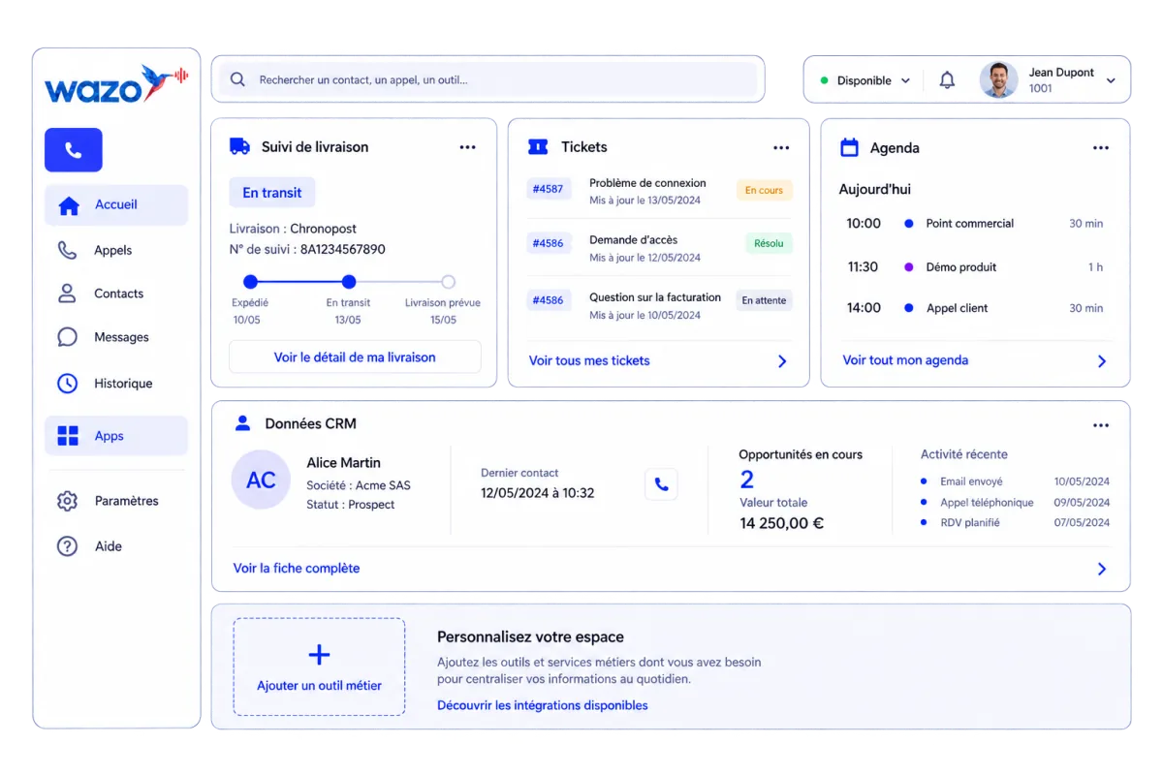1163x775 pixels.
Task: Click the AC contact initials avatar
Action: click(x=261, y=480)
